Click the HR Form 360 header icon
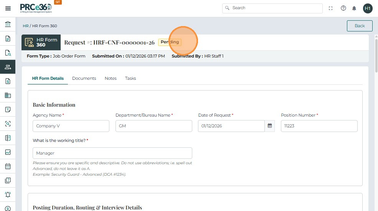The height and width of the screenshot is (211, 378). point(30,43)
